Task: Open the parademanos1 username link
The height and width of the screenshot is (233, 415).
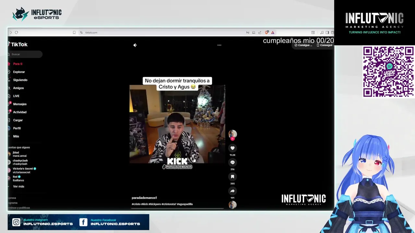Action: point(144,198)
